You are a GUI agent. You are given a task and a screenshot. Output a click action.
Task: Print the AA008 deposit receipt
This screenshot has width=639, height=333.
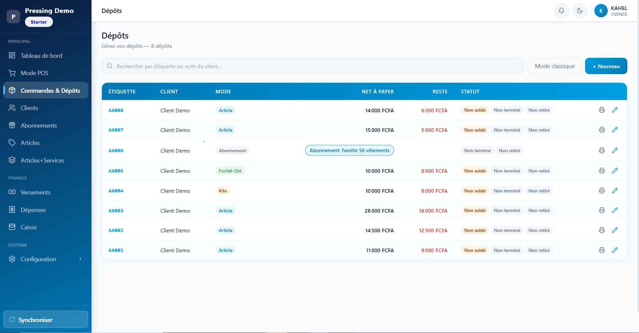[x=602, y=110]
